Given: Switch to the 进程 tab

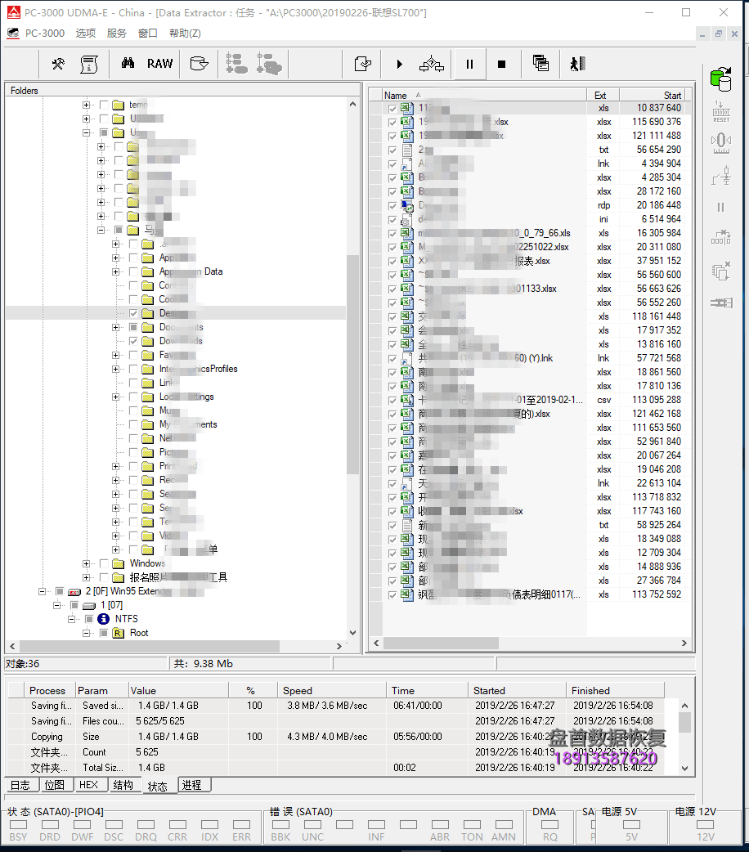Looking at the screenshot, I should [192, 785].
